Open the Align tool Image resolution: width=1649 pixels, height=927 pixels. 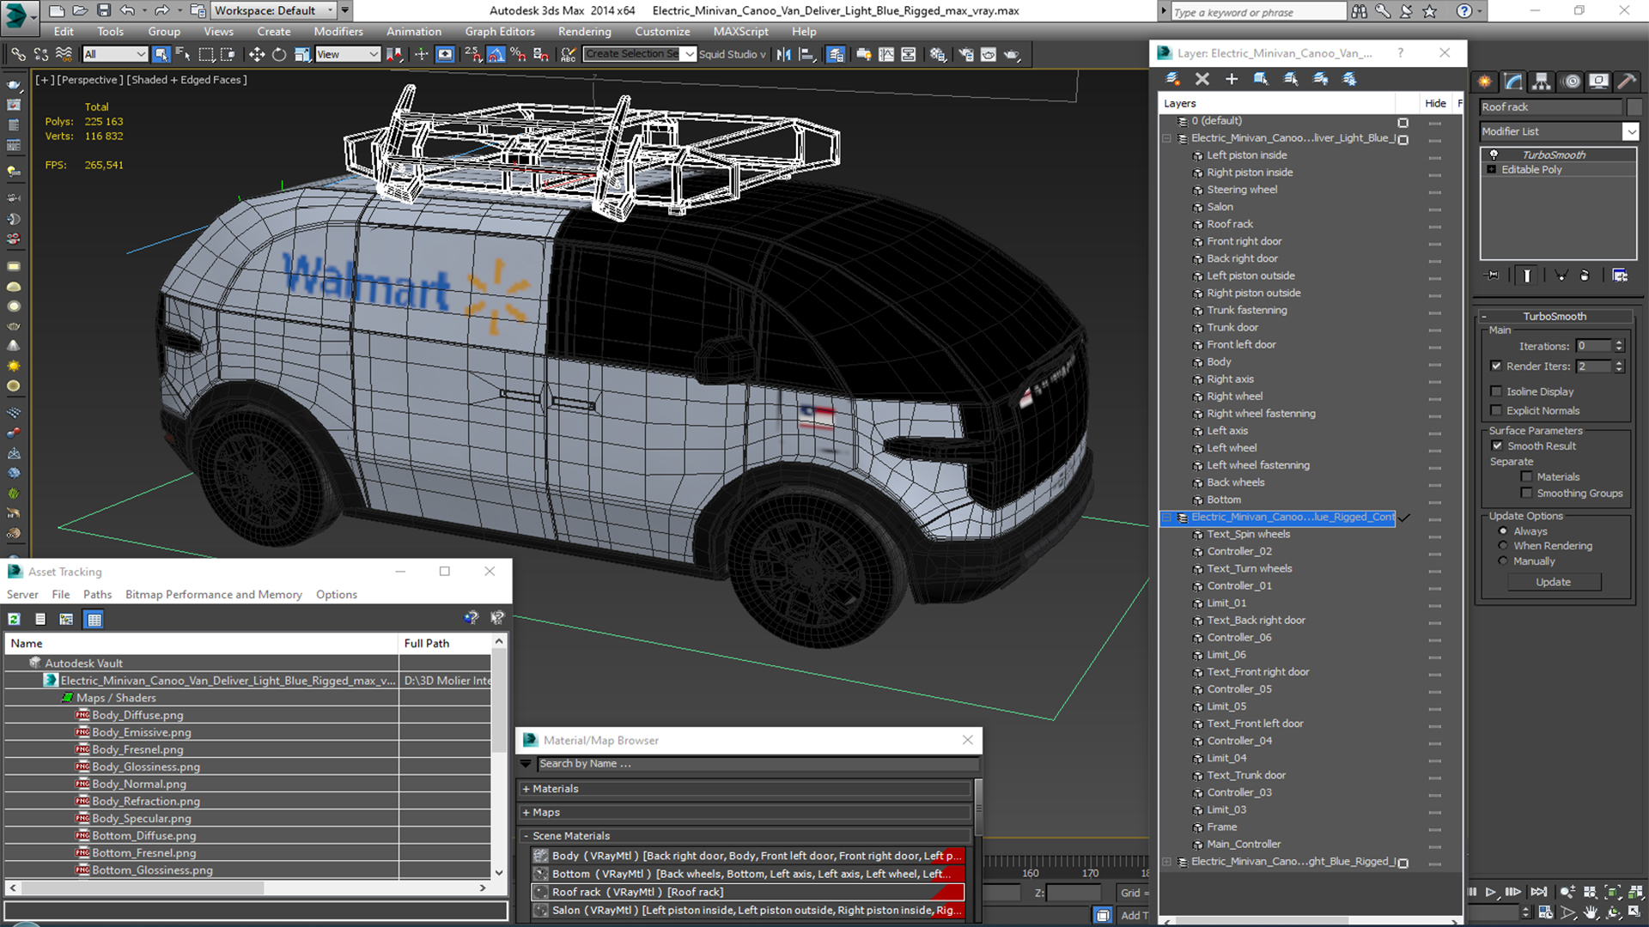pyautogui.click(x=807, y=54)
